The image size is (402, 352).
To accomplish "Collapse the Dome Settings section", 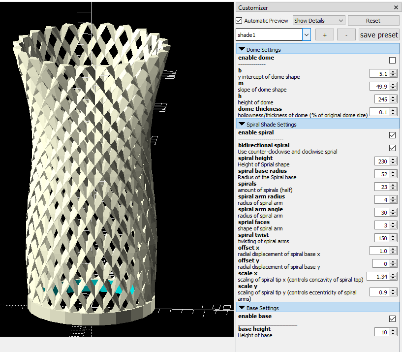I will click(242, 49).
